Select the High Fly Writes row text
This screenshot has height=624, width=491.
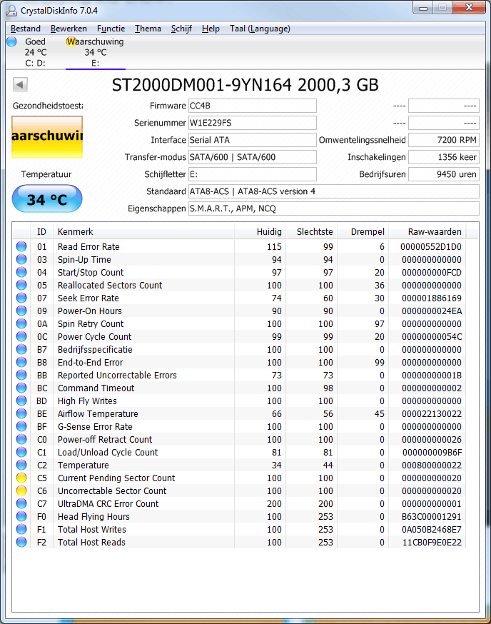87,401
